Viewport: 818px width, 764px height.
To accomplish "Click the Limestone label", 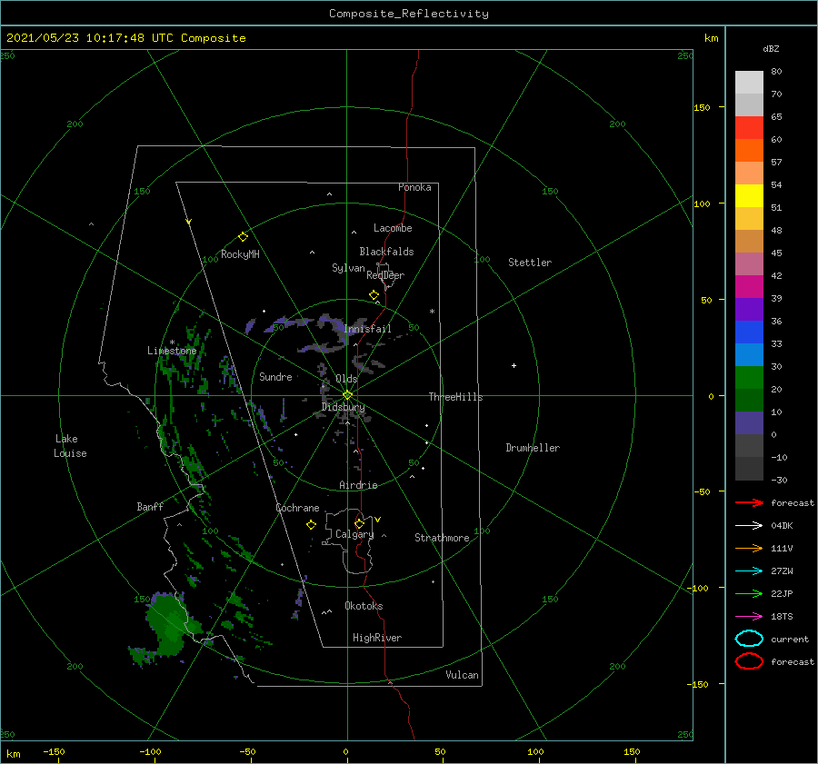I will tap(172, 351).
